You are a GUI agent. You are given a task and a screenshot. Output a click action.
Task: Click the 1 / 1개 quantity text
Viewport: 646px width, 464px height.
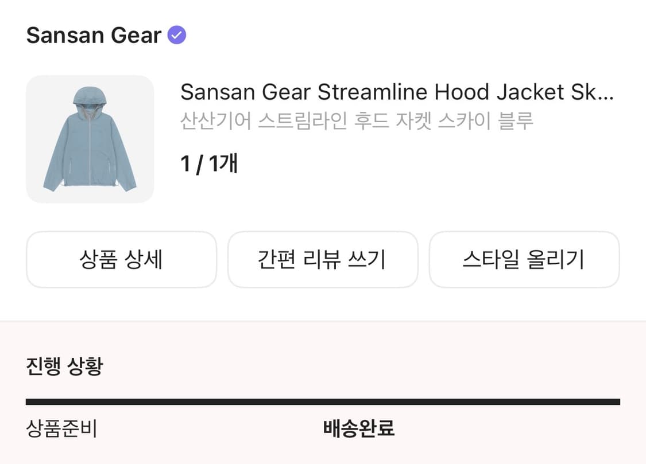208,164
